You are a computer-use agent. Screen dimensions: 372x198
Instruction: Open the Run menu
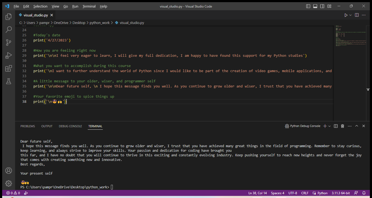click(75, 6)
